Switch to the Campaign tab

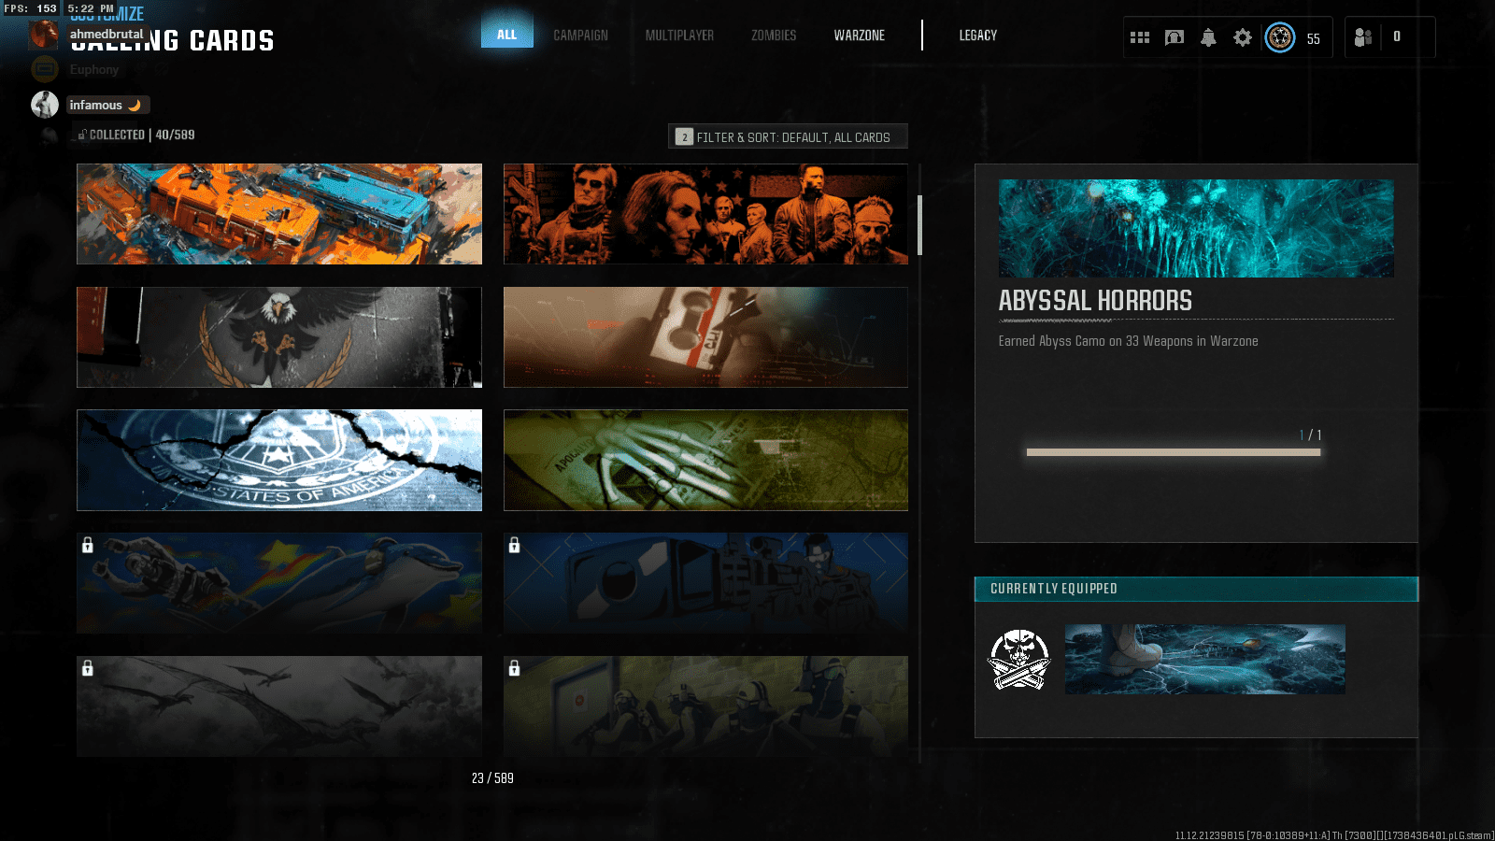pos(580,36)
